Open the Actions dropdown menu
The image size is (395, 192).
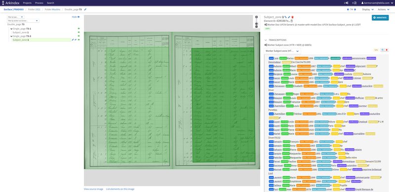pyautogui.click(x=383, y=9)
